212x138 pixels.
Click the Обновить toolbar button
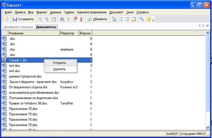coord(97,19)
